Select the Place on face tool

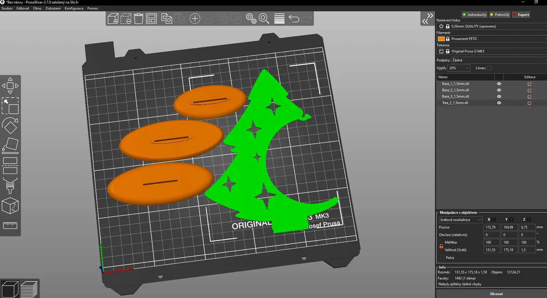[10, 146]
